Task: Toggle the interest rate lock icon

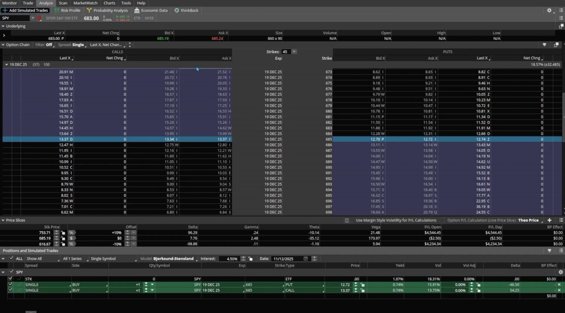Action: click(x=250, y=258)
